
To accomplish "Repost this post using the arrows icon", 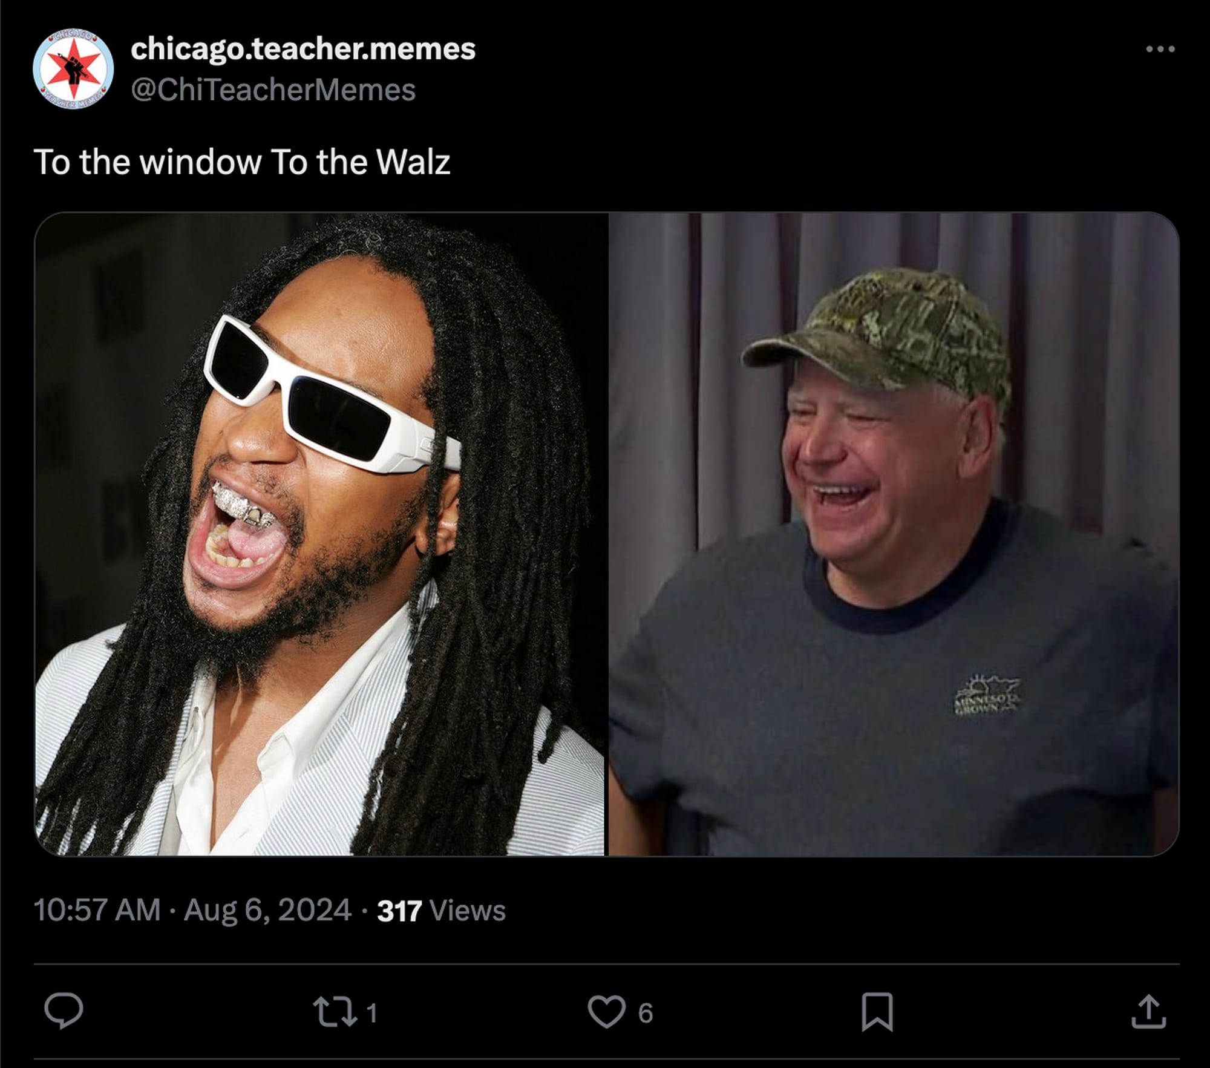I will pyautogui.click(x=335, y=1012).
